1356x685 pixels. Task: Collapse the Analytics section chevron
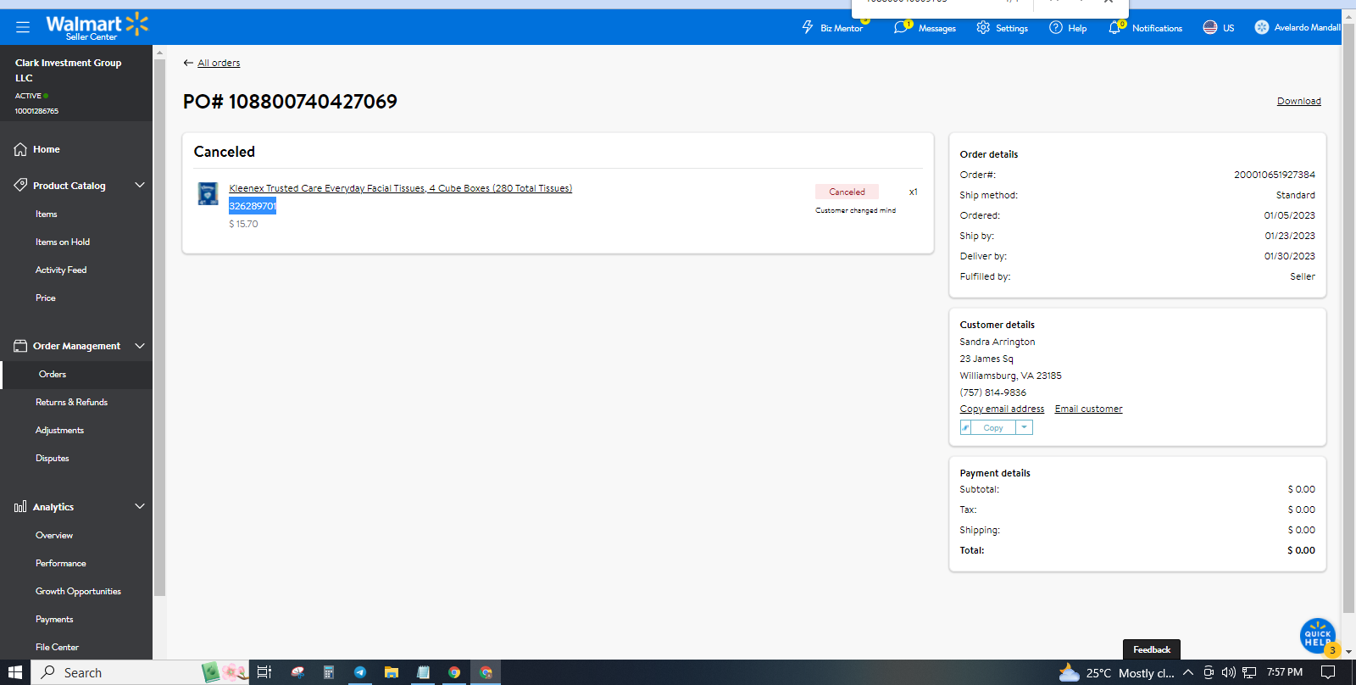pos(140,506)
